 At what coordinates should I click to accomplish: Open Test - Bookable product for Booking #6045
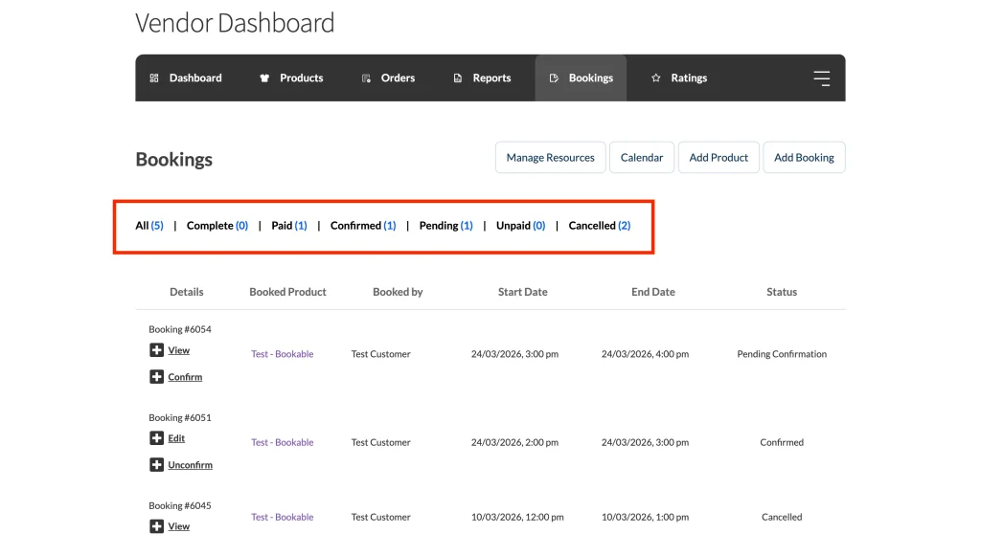[283, 518]
